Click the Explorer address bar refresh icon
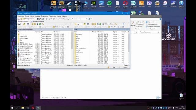 pyautogui.click(x=136, y=32)
